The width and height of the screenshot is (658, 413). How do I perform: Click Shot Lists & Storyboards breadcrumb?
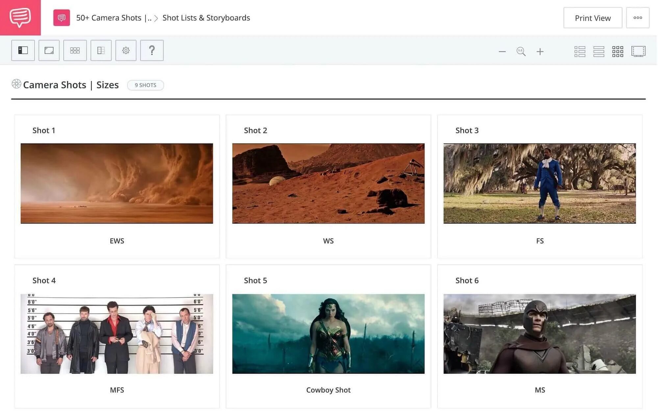[206, 18]
